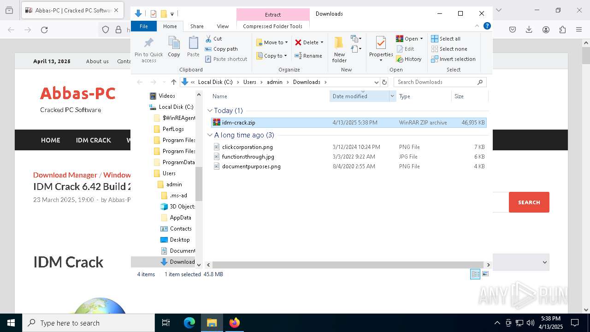
Task: Create a New folder from ribbon
Action: 339,49
